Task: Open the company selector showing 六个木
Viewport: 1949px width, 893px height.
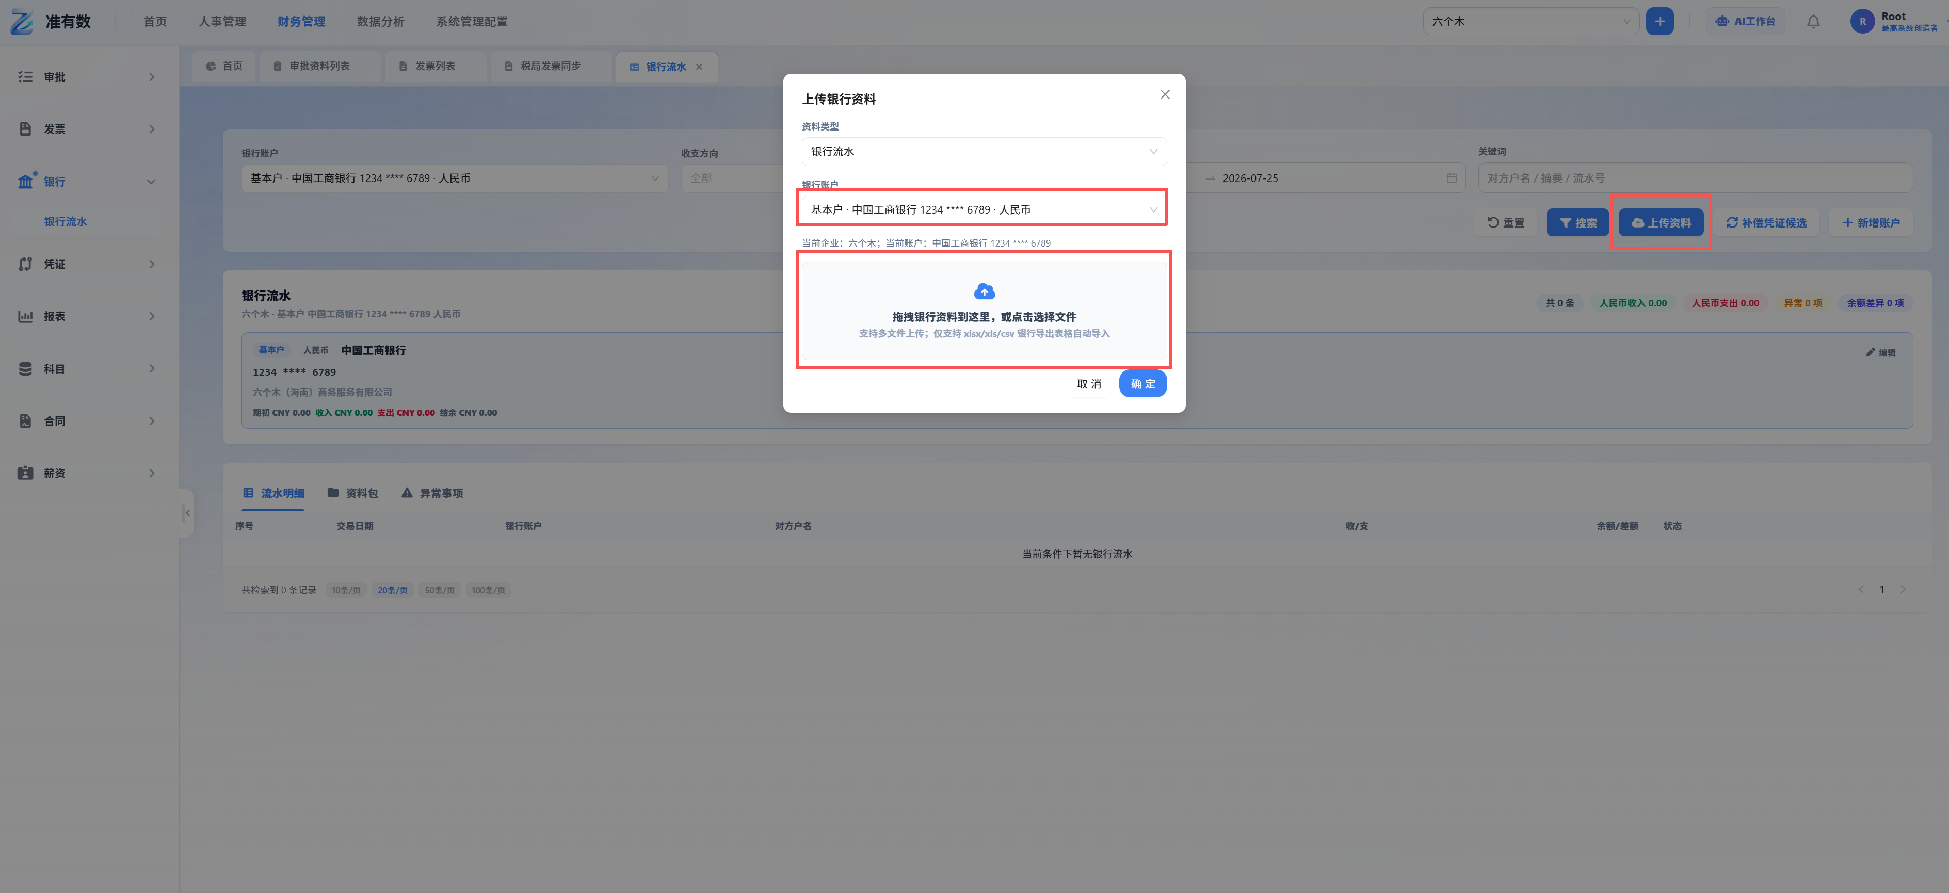Action: coord(1531,21)
